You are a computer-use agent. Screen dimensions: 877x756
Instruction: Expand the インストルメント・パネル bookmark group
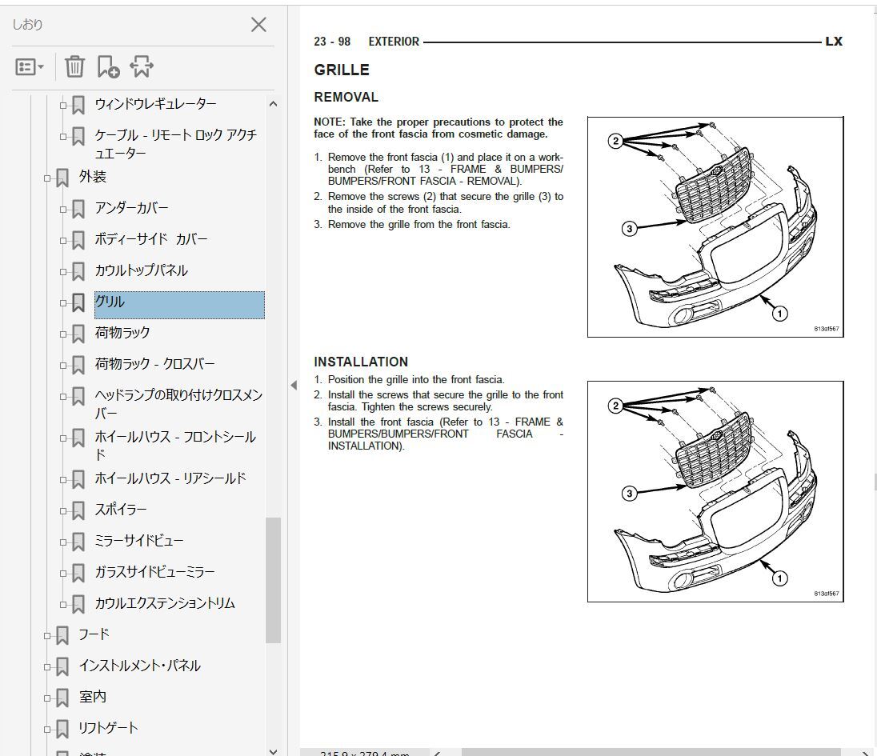point(47,666)
